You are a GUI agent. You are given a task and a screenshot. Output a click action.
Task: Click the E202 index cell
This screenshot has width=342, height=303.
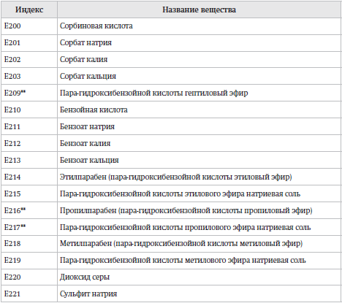point(29,60)
